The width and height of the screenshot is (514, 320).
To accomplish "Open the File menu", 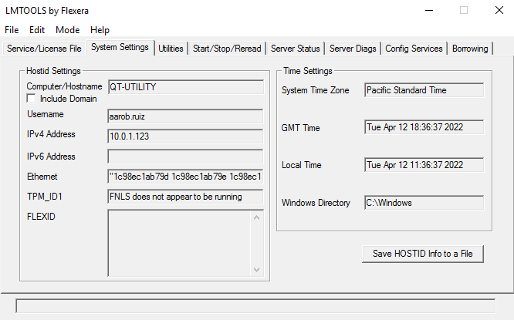I will point(12,30).
